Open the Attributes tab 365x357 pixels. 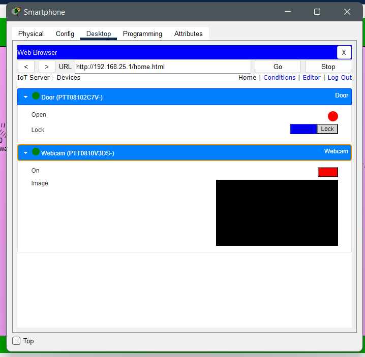[188, 34]
